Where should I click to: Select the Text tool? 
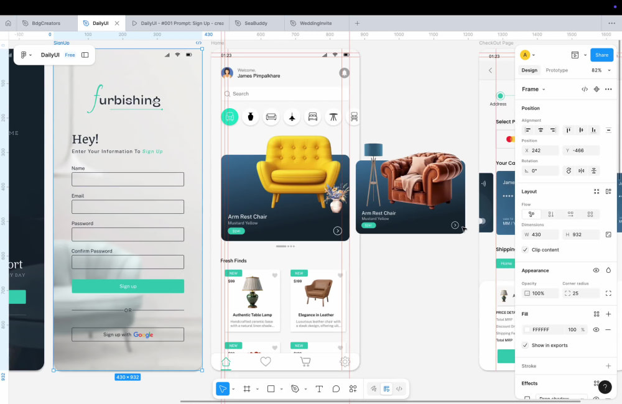coord(319,389)
